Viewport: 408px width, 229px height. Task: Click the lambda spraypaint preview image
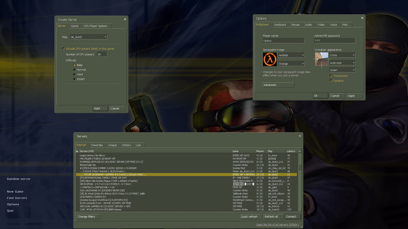click(x=270, y=59)
